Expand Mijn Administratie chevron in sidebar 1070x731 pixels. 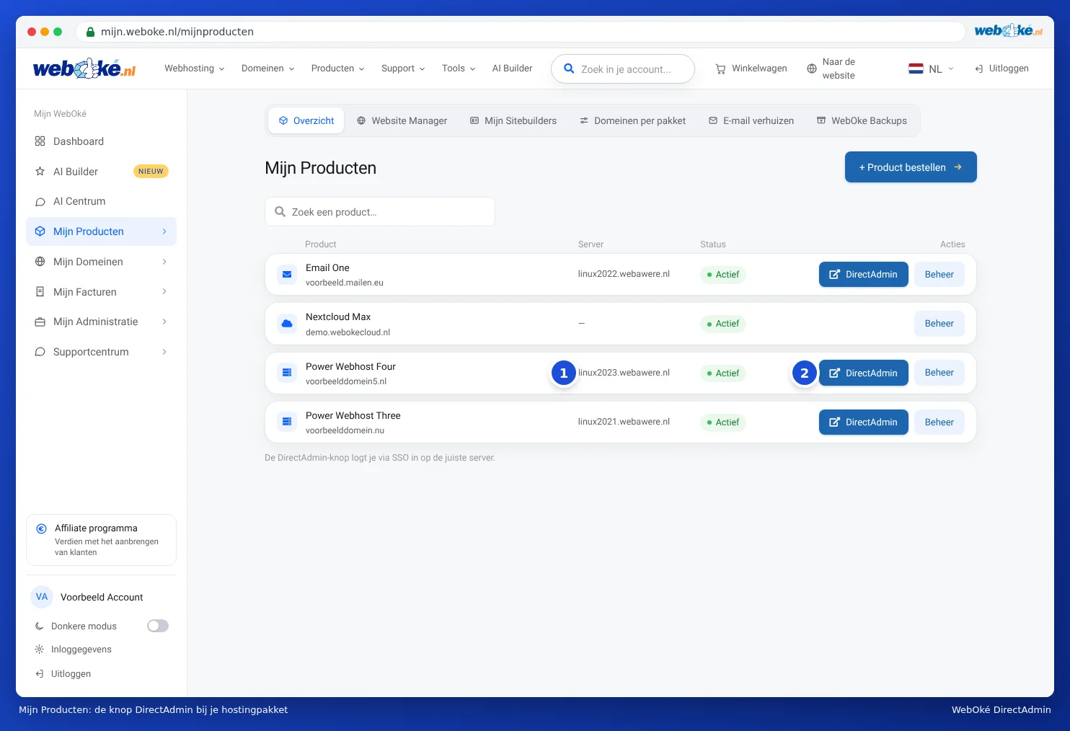pos(164,322)
